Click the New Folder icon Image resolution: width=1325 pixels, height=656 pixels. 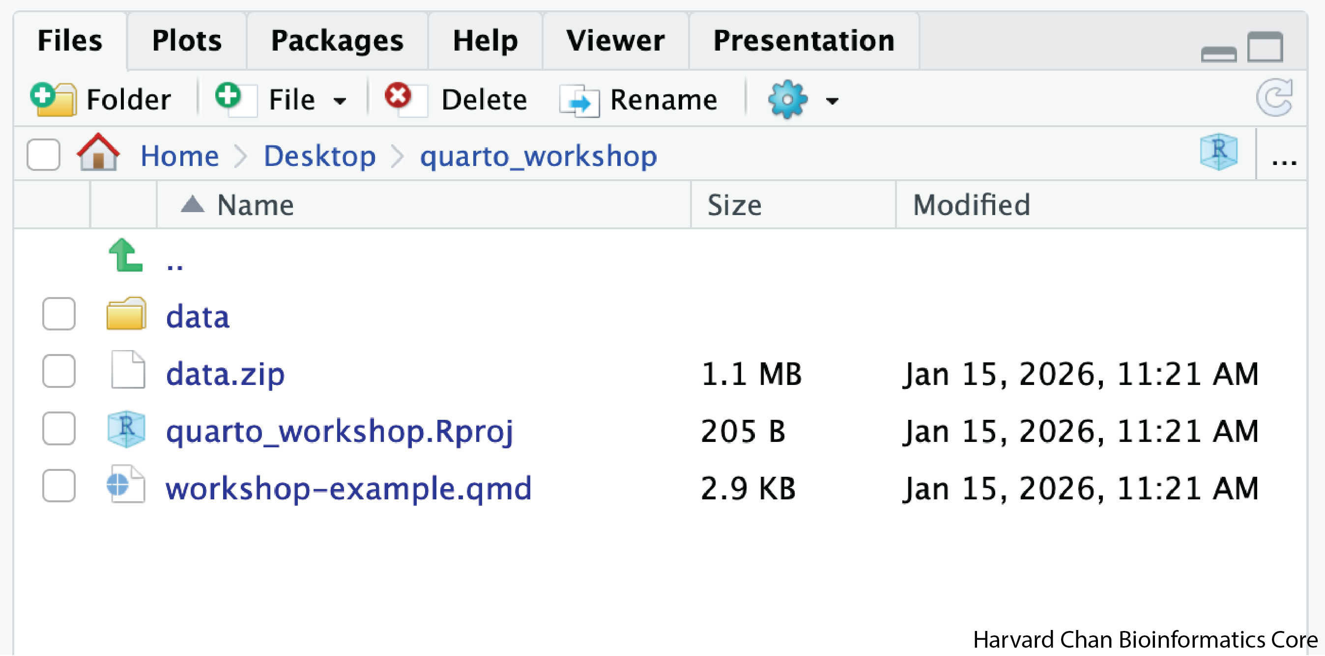[x=54, y=99]
